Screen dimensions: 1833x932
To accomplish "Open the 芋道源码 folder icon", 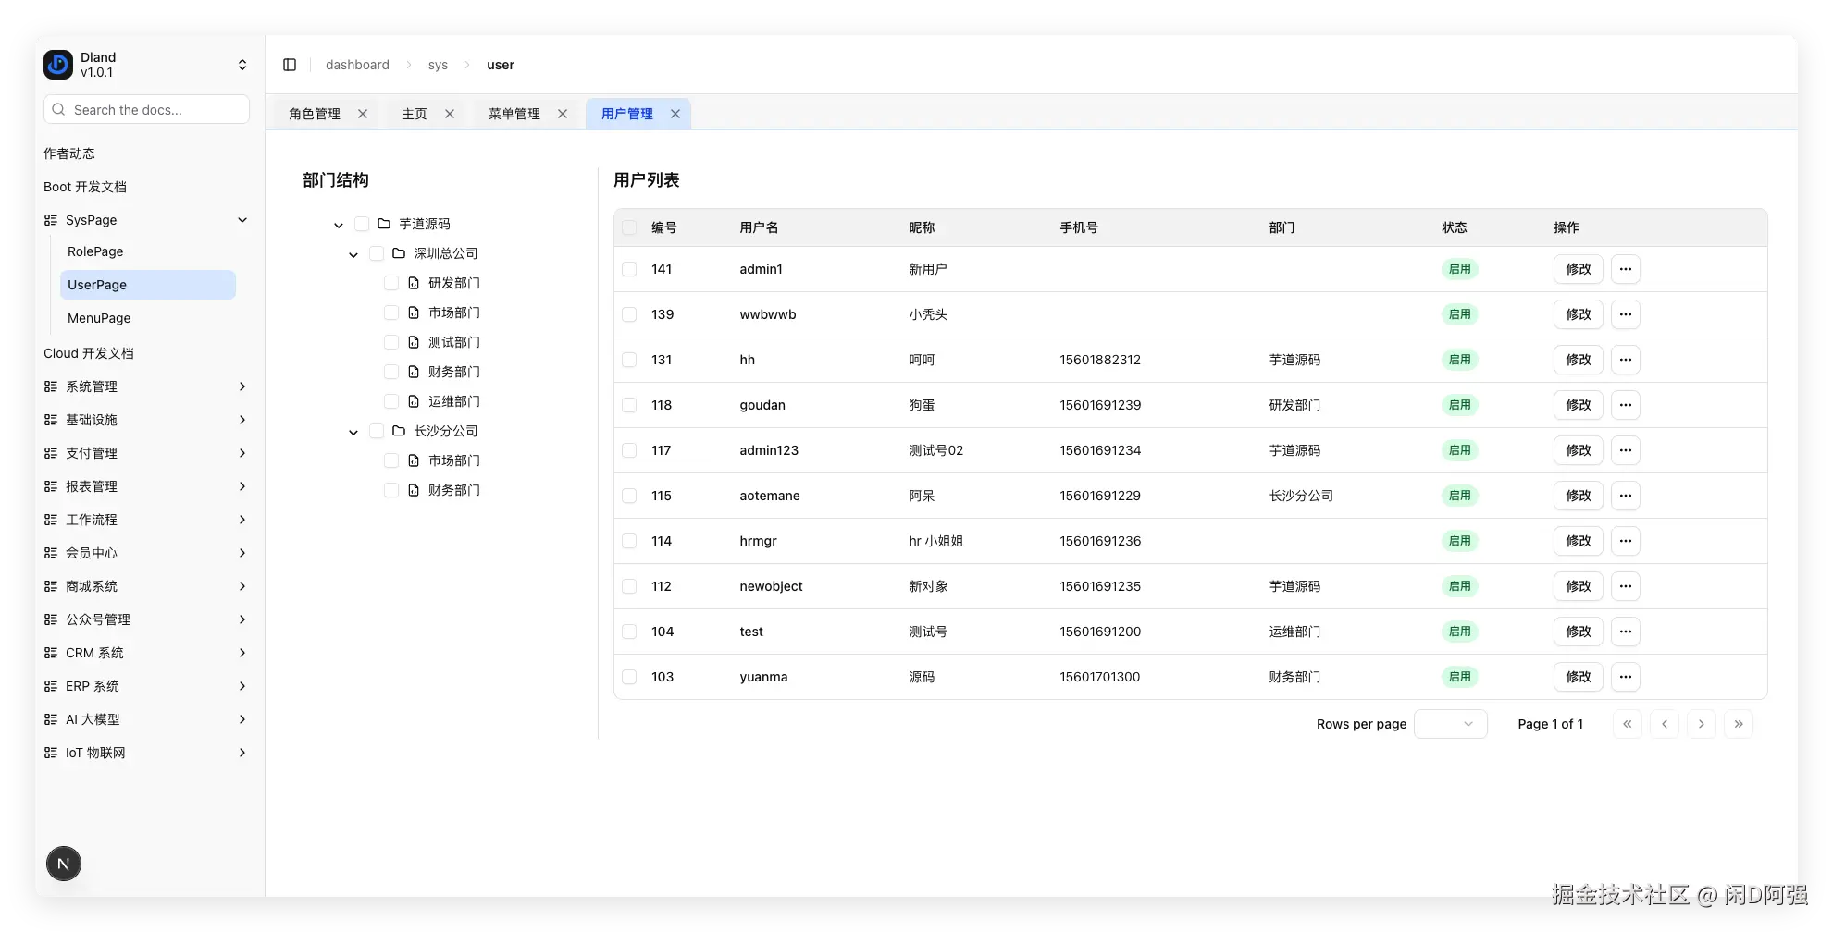I will click(383, 223).
